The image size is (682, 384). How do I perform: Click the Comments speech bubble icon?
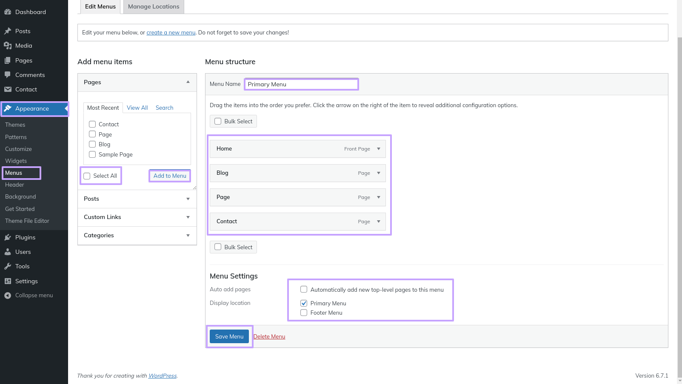pos(8,75)
